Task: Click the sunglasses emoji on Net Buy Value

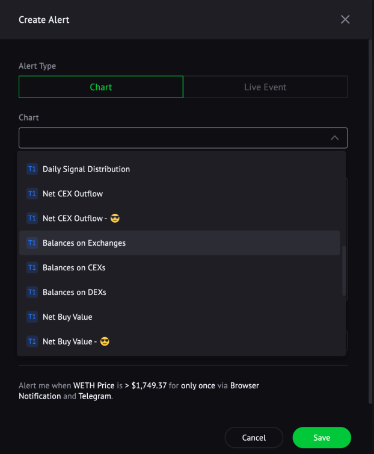Action: [x=105, y=341]
